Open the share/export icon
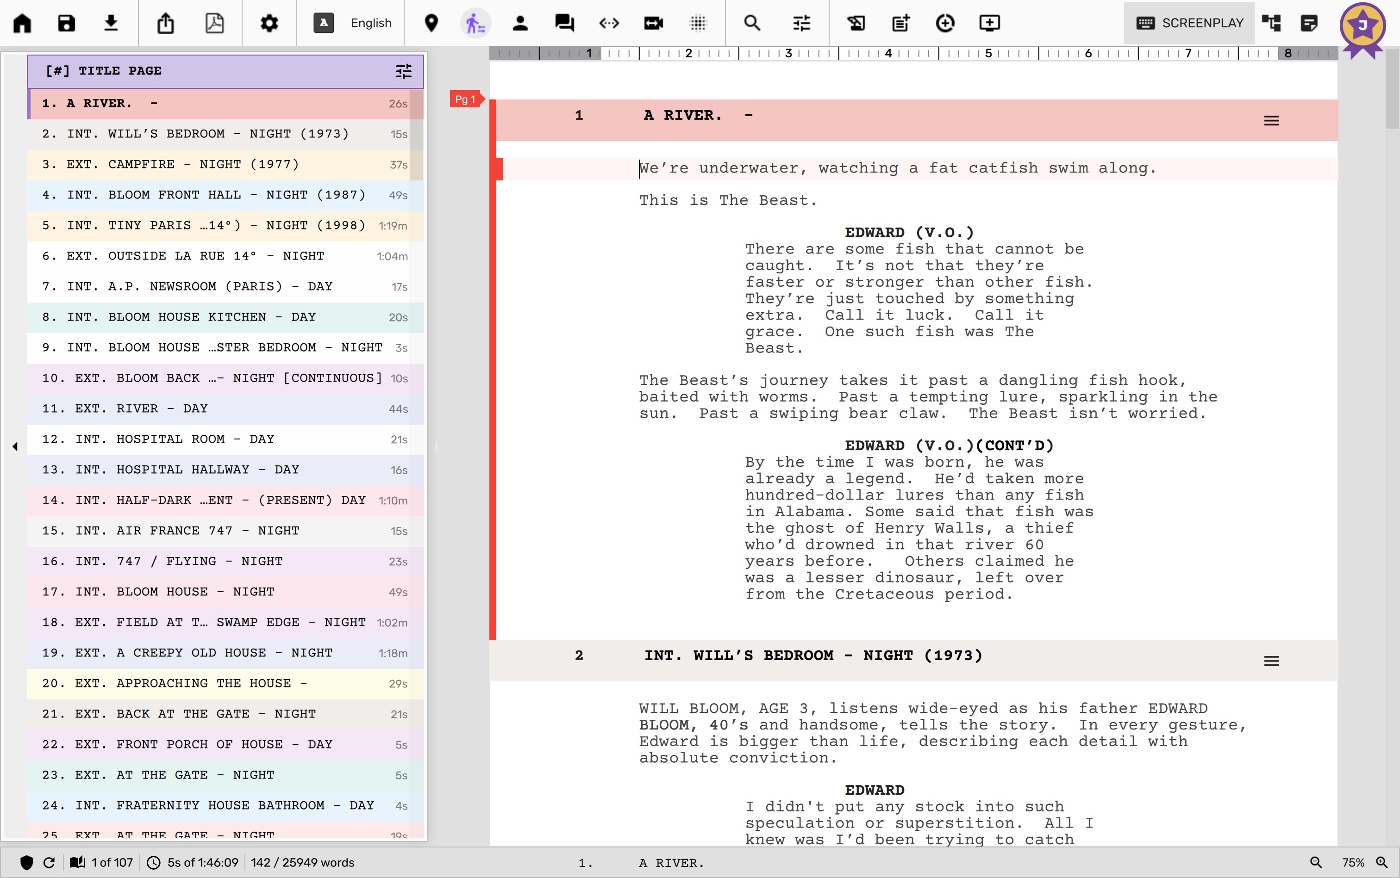 point(166,23)
